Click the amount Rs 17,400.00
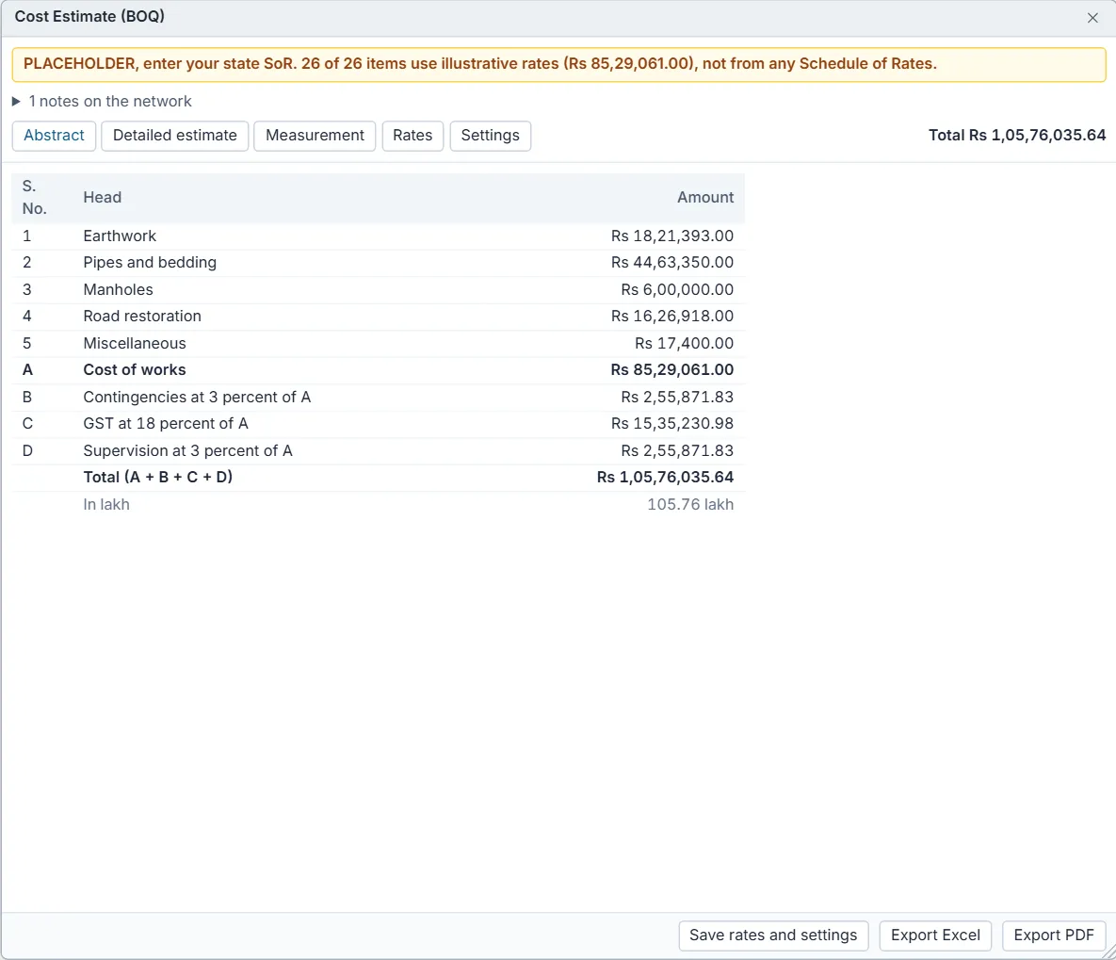Viewport: 1116px width, 960px height. 684,343
